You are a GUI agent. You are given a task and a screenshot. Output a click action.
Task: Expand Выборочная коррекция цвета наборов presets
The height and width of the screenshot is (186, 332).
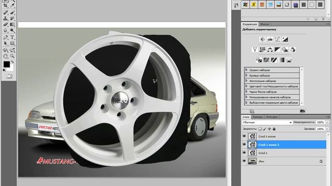click(246, 103)
